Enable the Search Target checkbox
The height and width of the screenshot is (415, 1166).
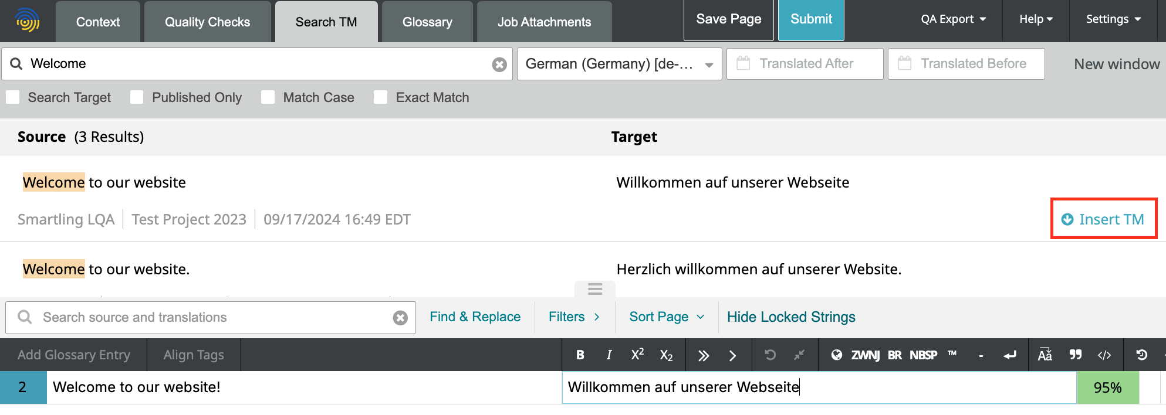pos(13,97)
